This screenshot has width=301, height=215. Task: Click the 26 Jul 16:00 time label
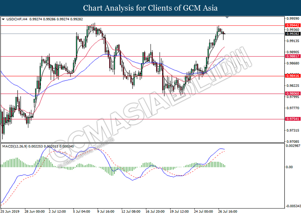click(x=226, y=211)
